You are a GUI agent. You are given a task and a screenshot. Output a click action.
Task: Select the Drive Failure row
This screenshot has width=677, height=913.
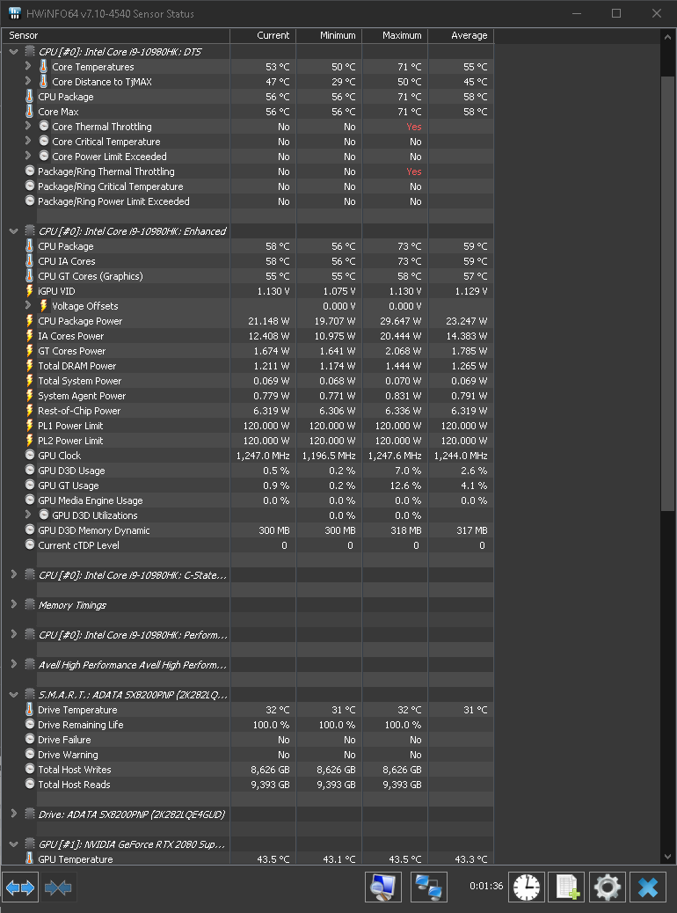click(247, 740)
